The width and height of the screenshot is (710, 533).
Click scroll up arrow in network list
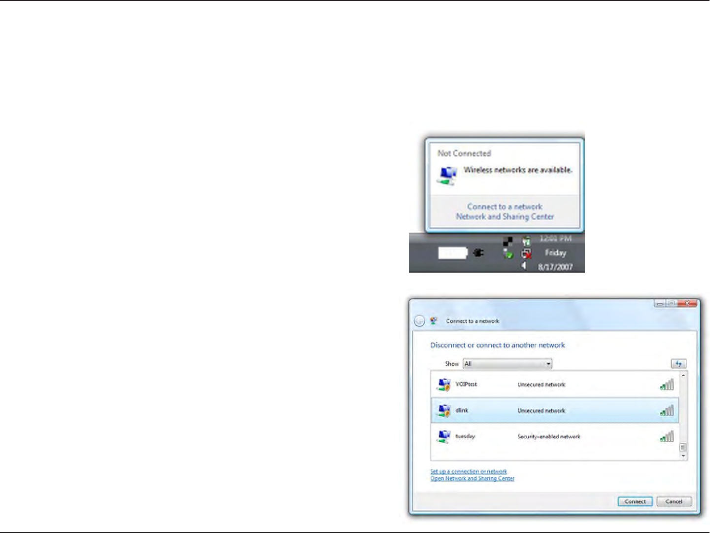[x=683, y=376]
